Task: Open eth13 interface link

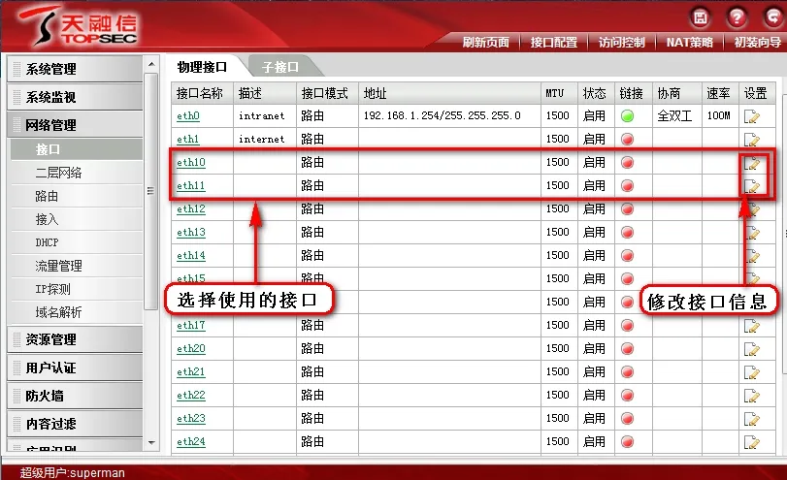Action: [191, 232]
